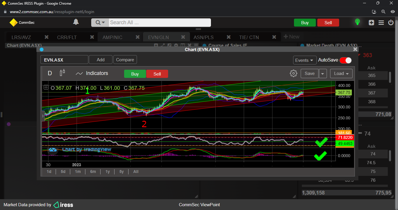Open the Chrome install app icon

click(x=374, y=12)
